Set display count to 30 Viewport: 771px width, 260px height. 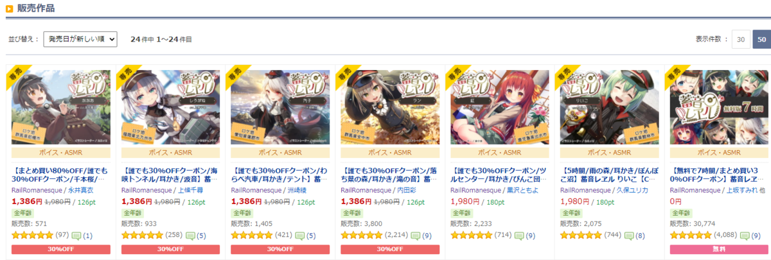740,40
